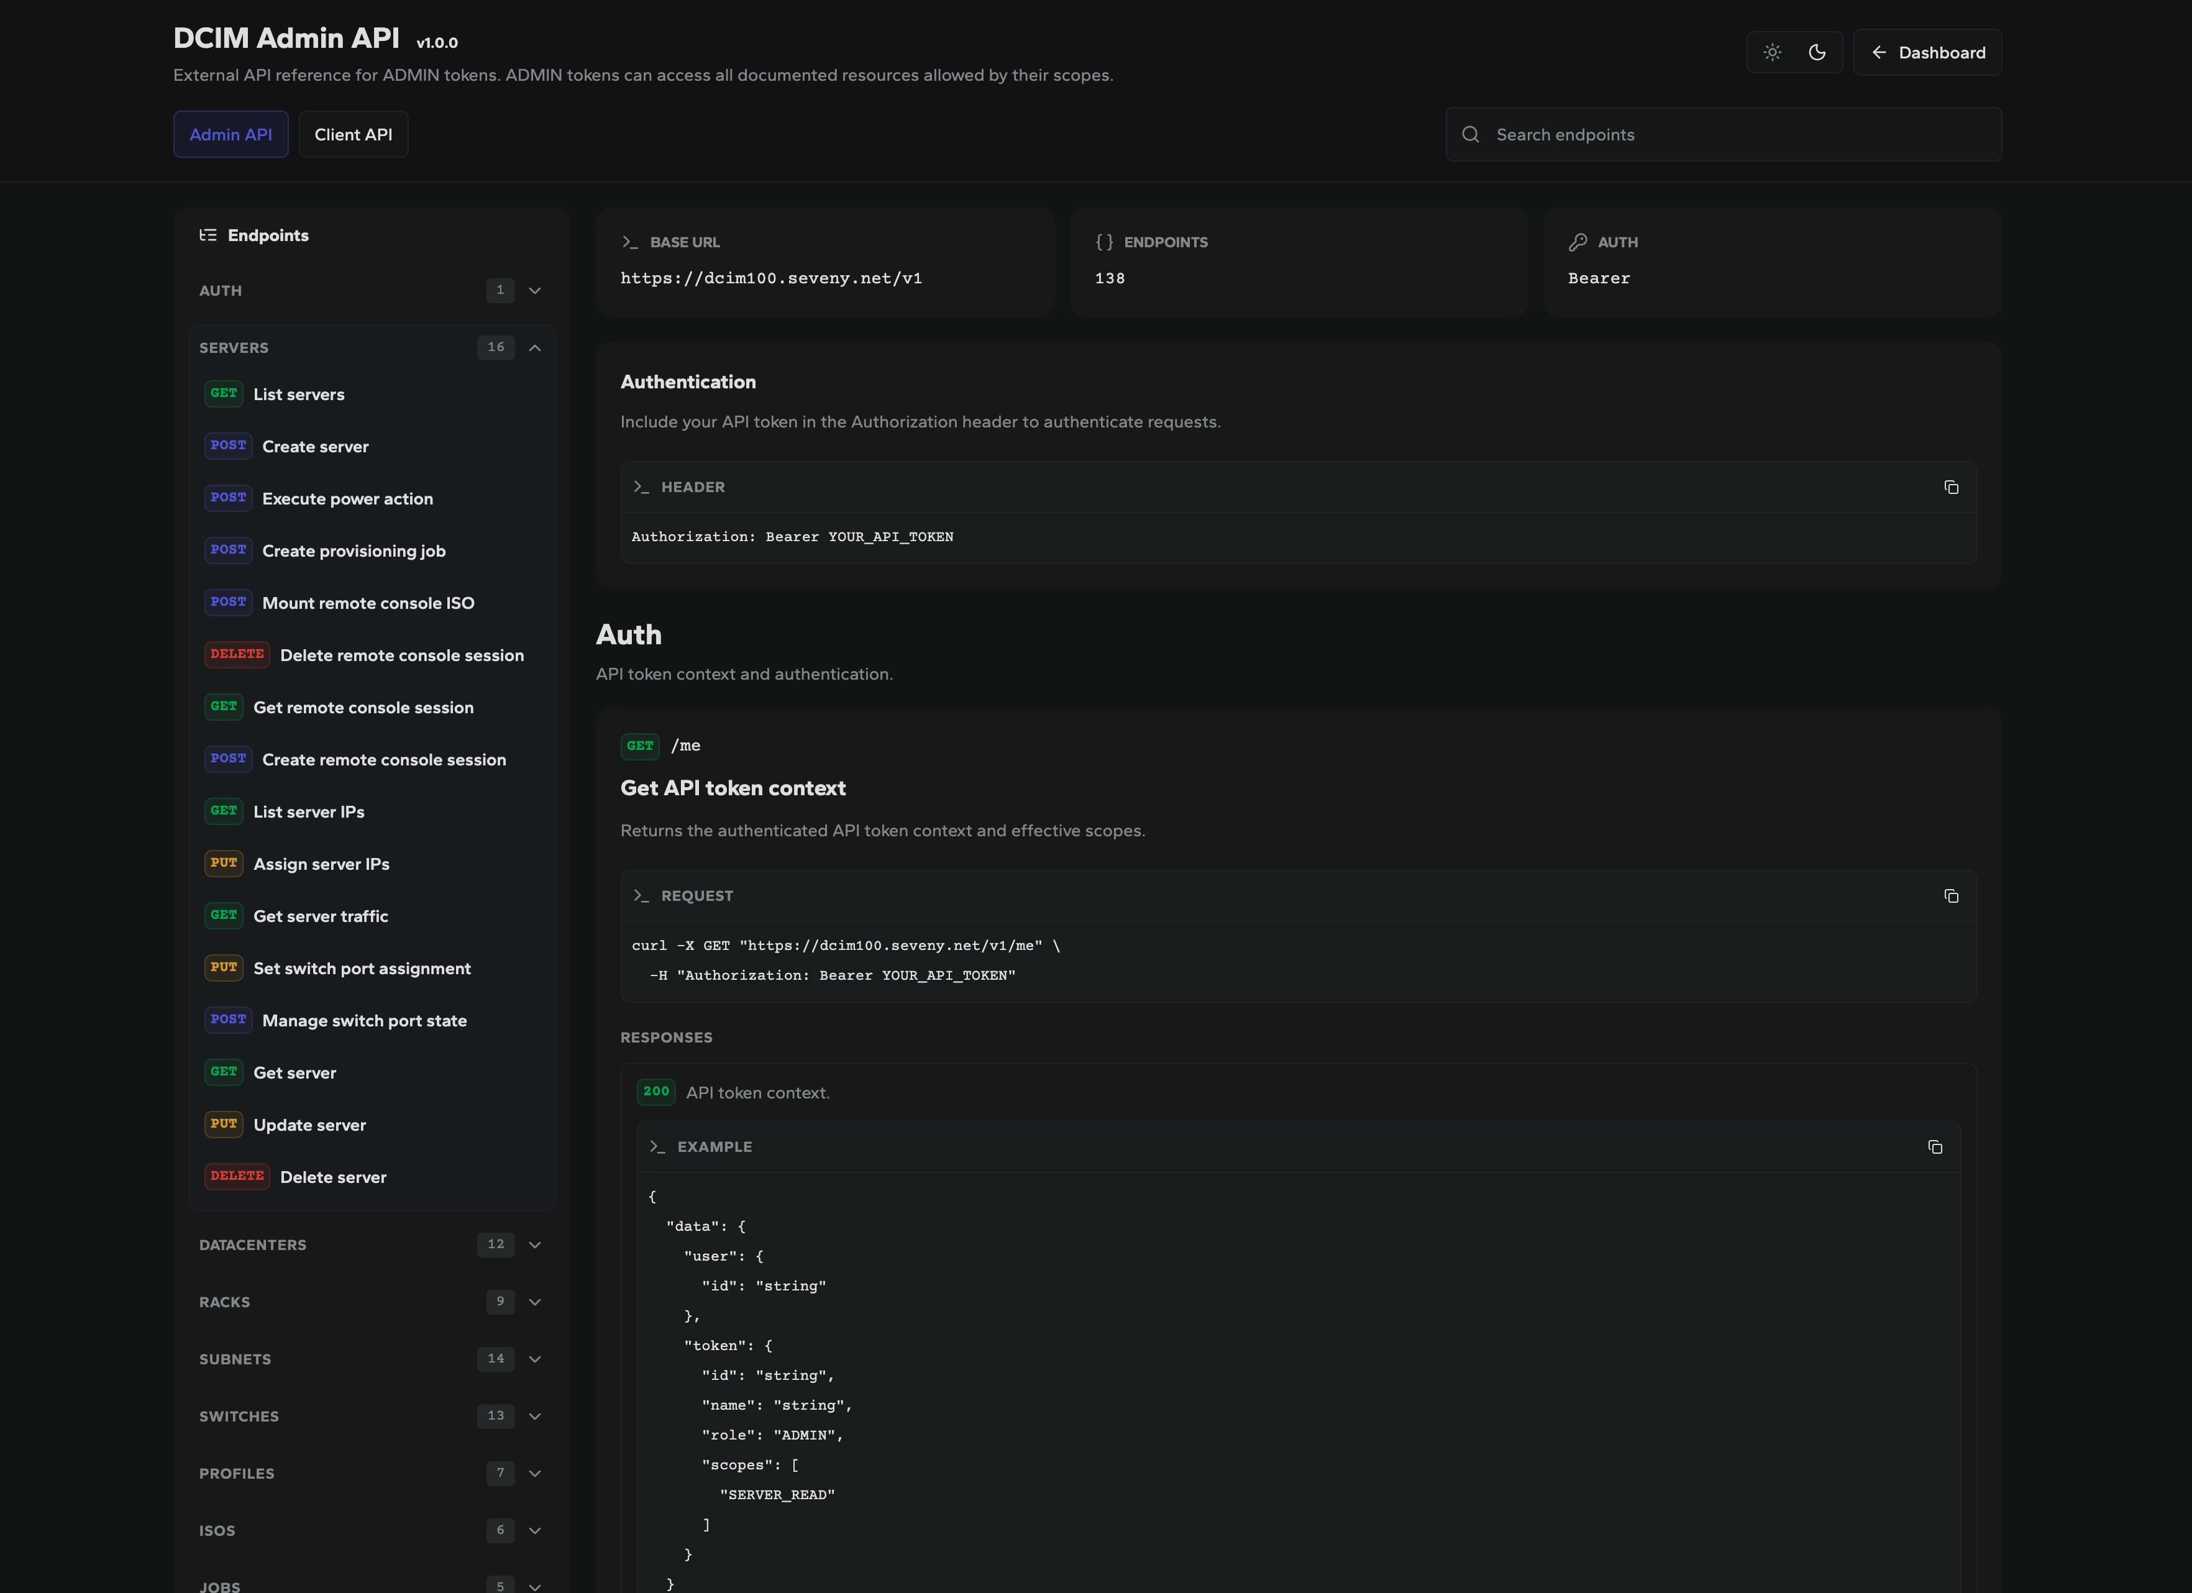This screenshot has width=2192, height=1593.
Task: Expand the SUBNETS group
Action: 371,1358
